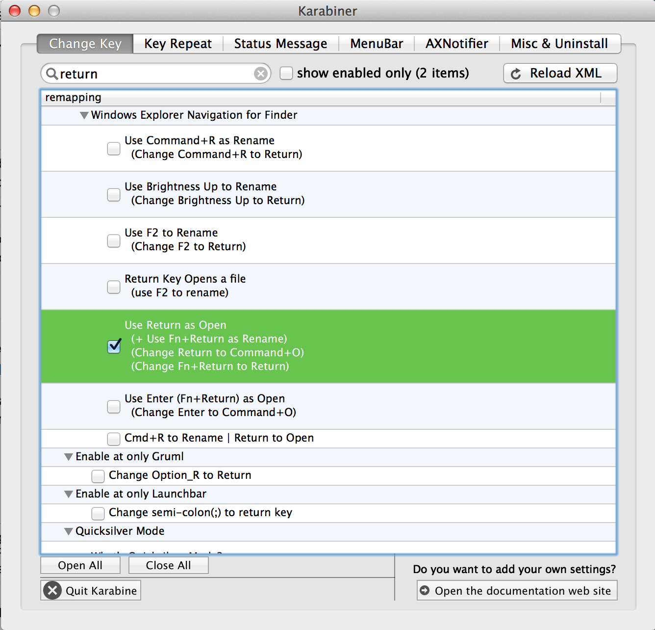Screen dimensions: 655x630
Task: Quit Karabiner using the bottom button
Action: click(x=91, y=590)
